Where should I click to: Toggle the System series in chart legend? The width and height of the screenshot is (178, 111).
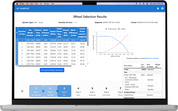(122, 29)
